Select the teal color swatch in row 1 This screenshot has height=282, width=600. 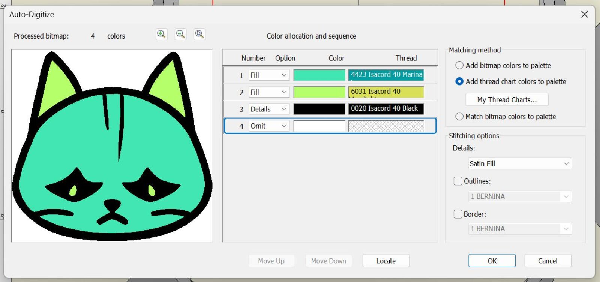coord(319,75)
